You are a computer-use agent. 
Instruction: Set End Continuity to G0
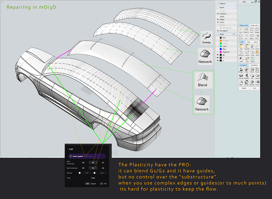coord(83,168)
